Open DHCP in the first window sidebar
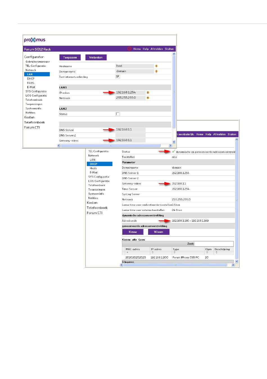This screenshot has height=379, width=267. 31,79
